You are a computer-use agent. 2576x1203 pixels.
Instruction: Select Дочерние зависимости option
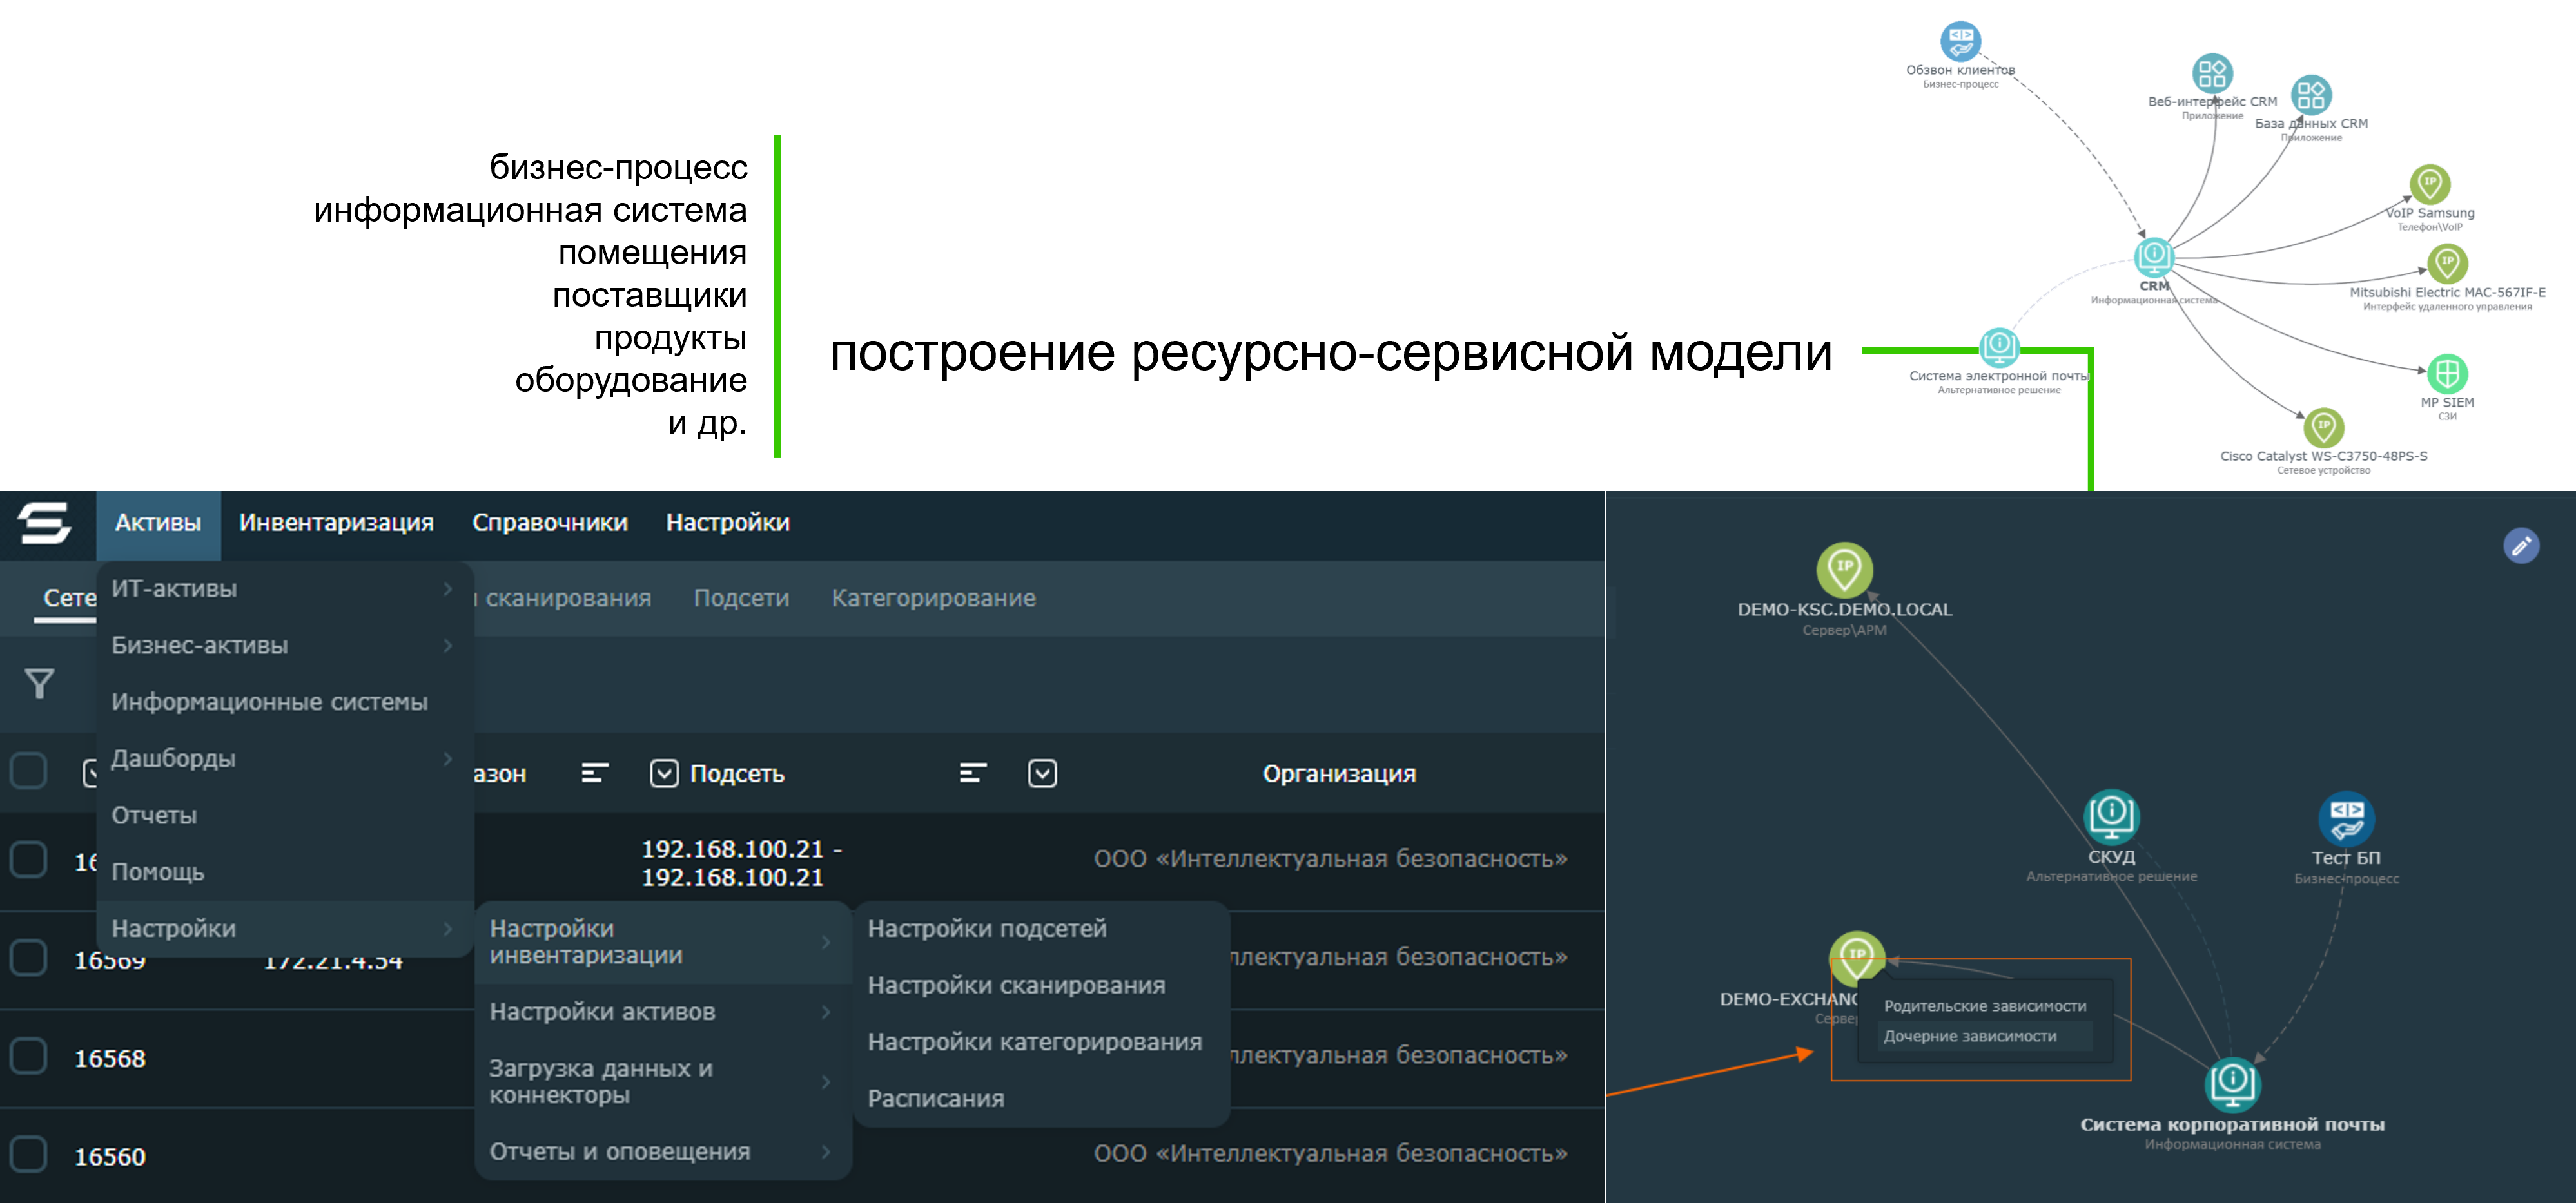point(1969,1036)
